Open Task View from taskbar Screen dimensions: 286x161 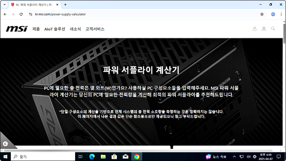point(80,157)
